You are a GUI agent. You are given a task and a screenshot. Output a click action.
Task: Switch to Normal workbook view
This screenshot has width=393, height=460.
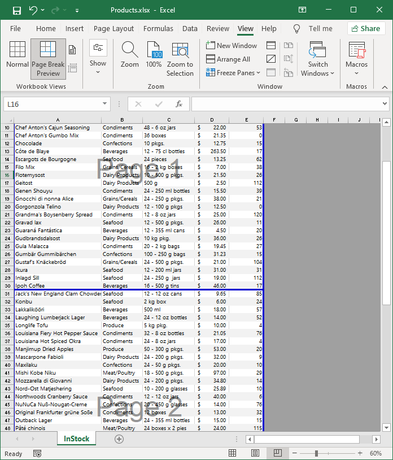[x=18, y=58]
